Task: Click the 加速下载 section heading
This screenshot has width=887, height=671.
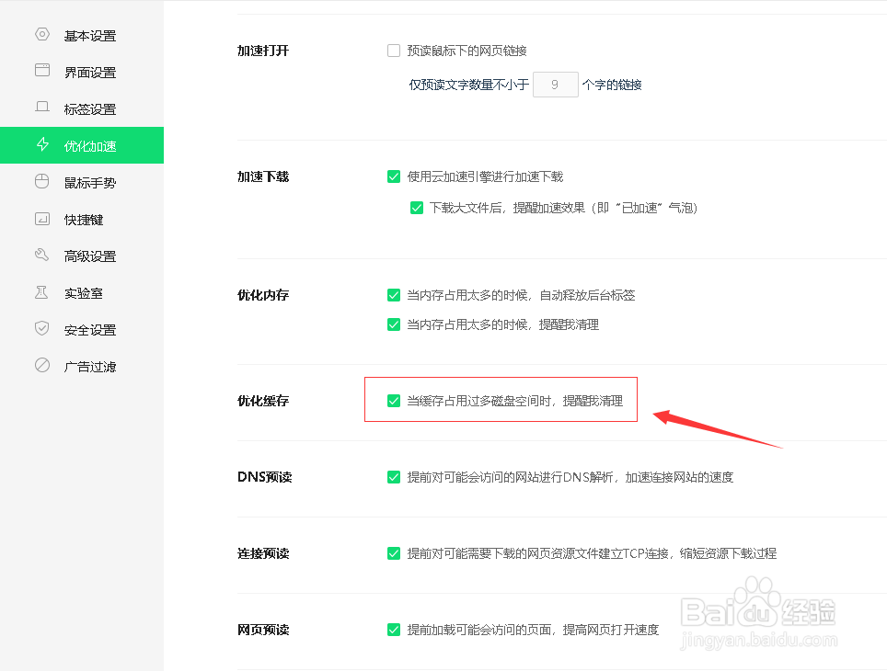Action: 263,176
